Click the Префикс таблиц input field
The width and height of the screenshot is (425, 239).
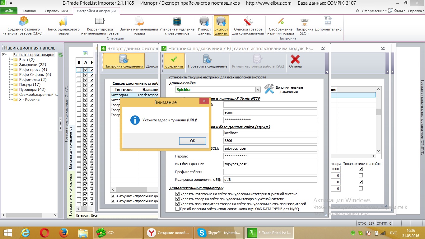point(270,172)
